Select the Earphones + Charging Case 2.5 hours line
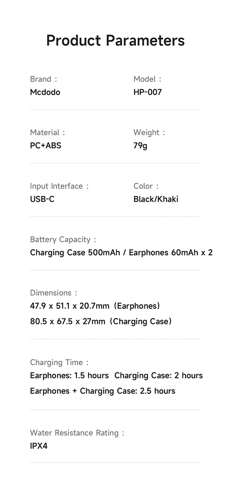The width and height of the screenshot is (231, 492). [103, 391]
